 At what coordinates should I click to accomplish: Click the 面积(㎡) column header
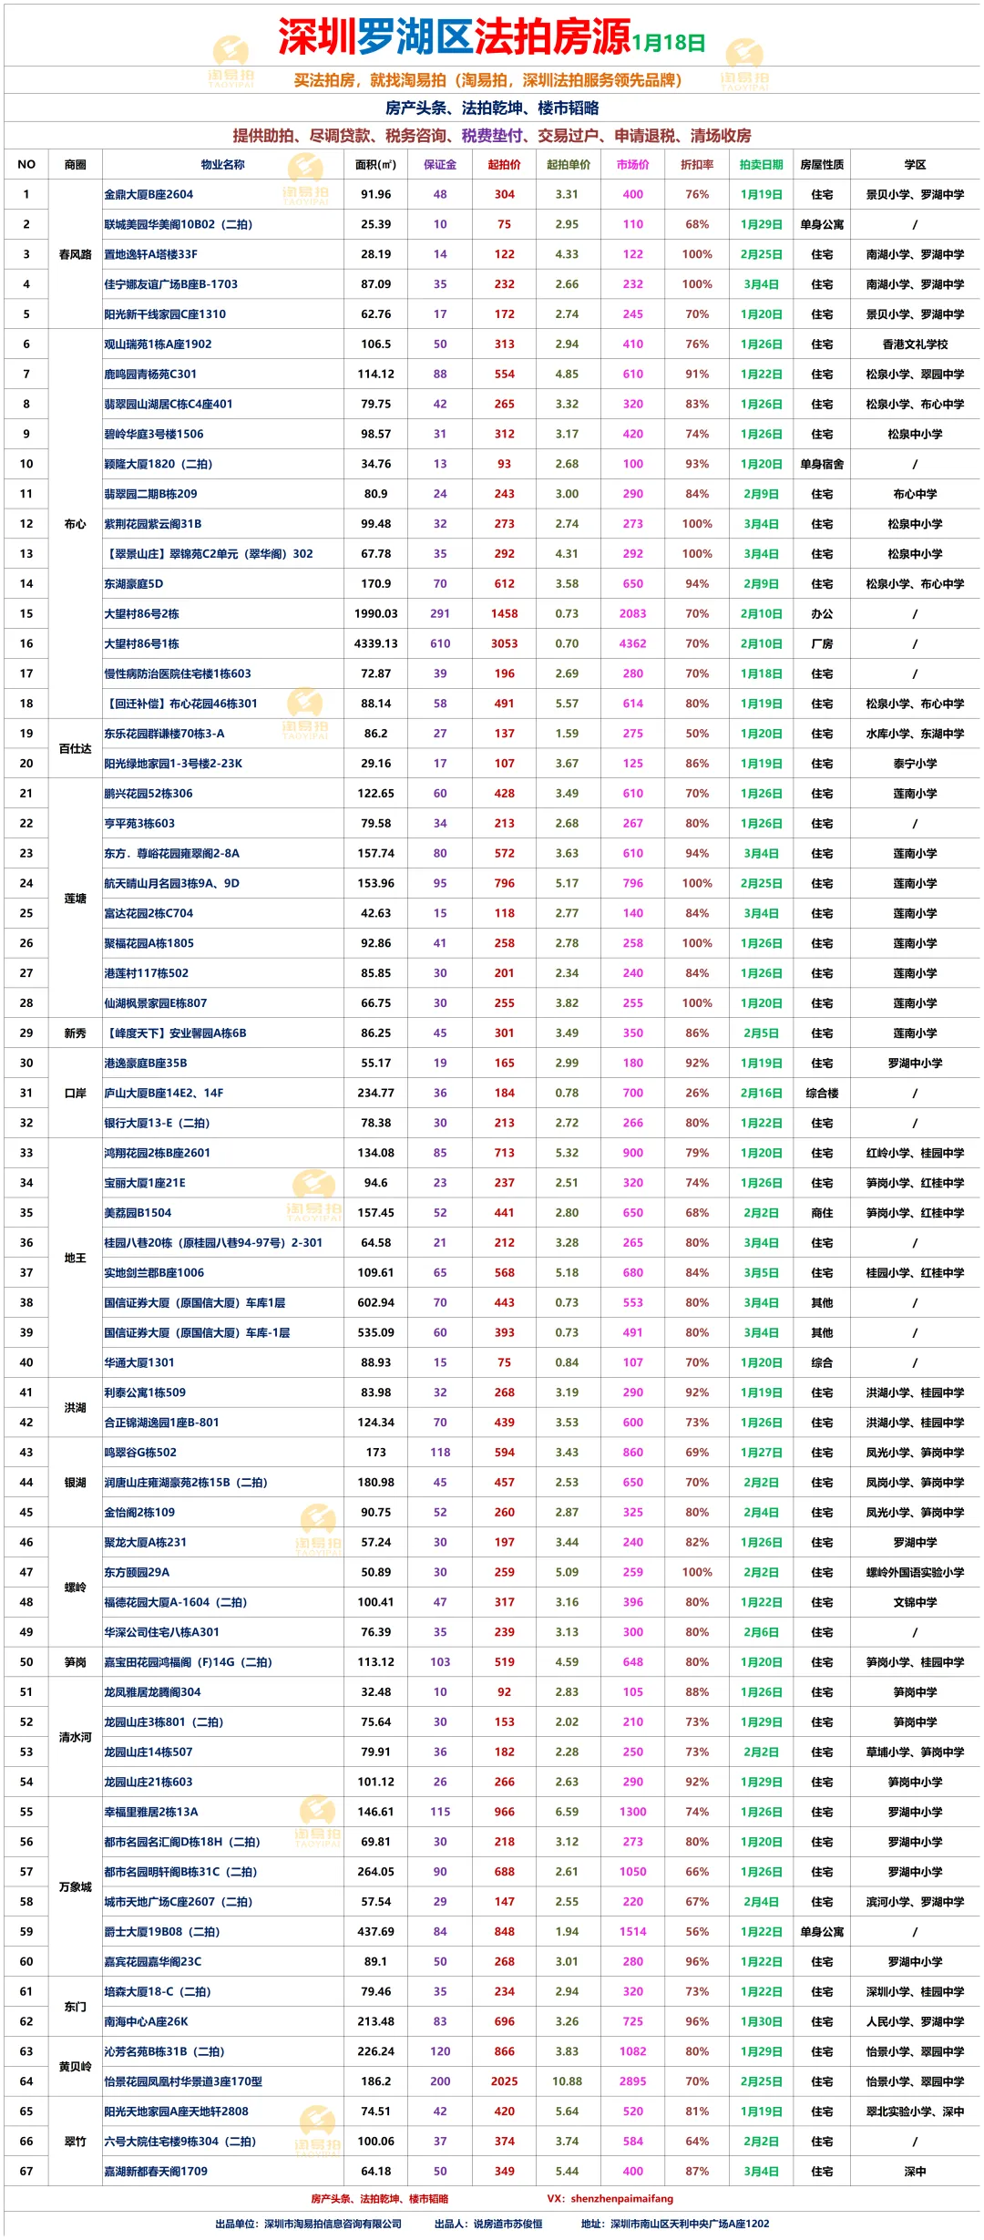[375, 165]
